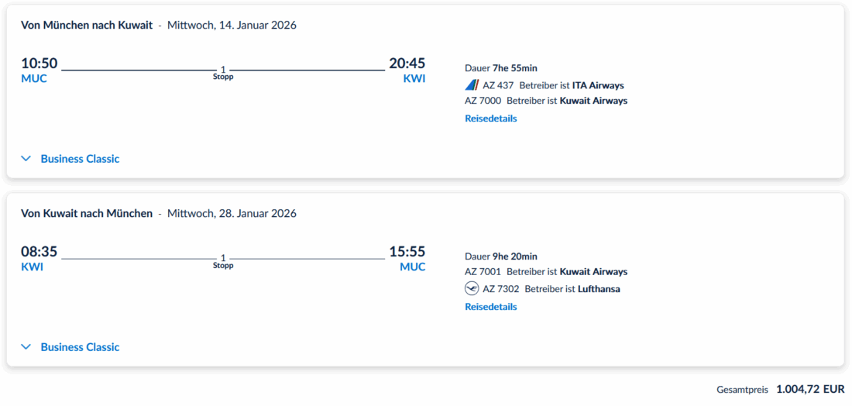Select the 'Von Kuwait nach München' heading
The width and height of the screenshot is (852, 406).
tap(87, 213)
